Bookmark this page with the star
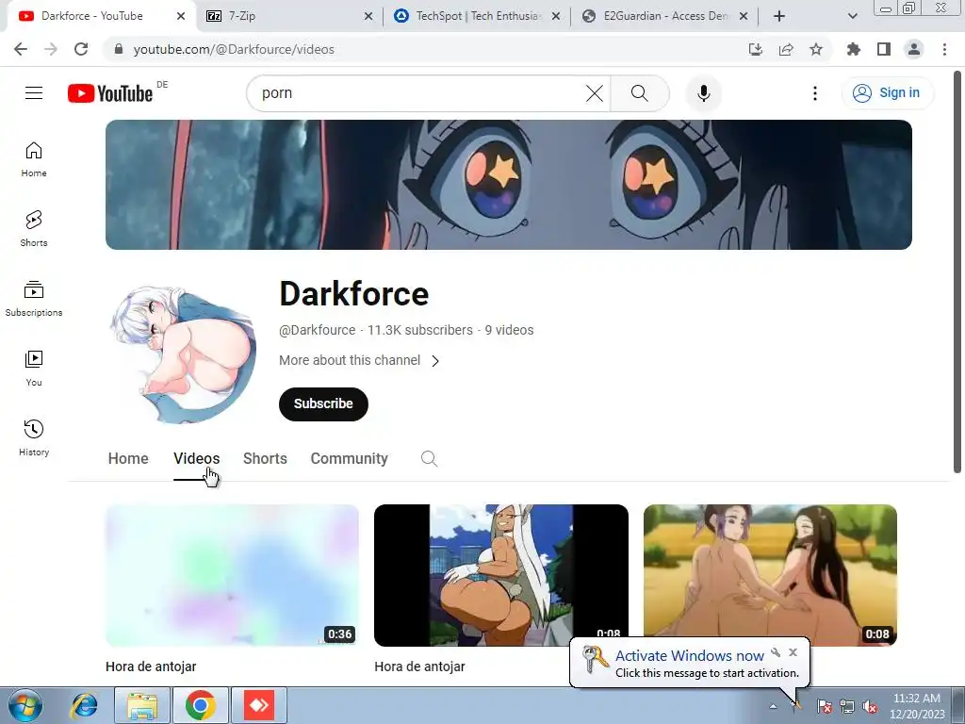This screenshot has width=965, height=724. coord(816,49)
